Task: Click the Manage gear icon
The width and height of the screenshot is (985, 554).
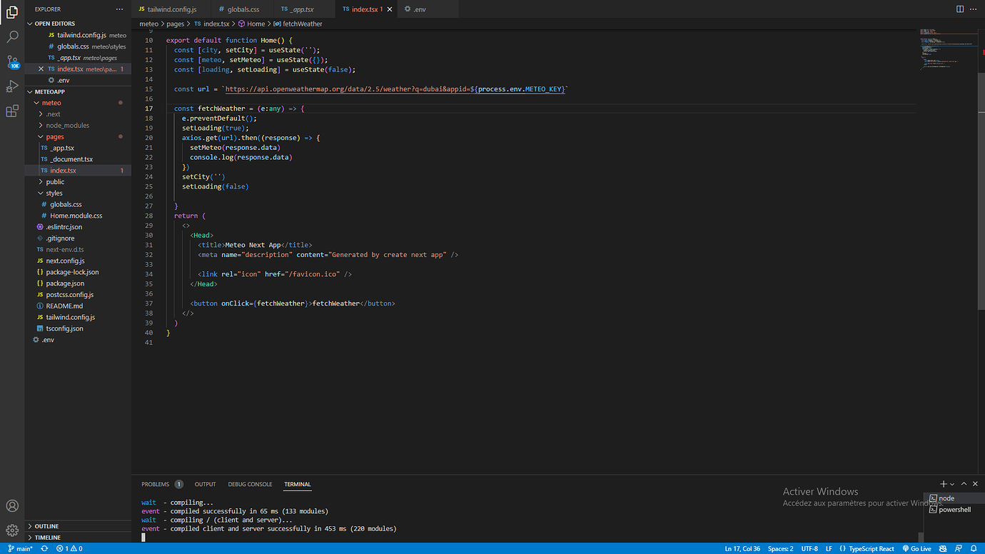Action: (x=13, y=529)
